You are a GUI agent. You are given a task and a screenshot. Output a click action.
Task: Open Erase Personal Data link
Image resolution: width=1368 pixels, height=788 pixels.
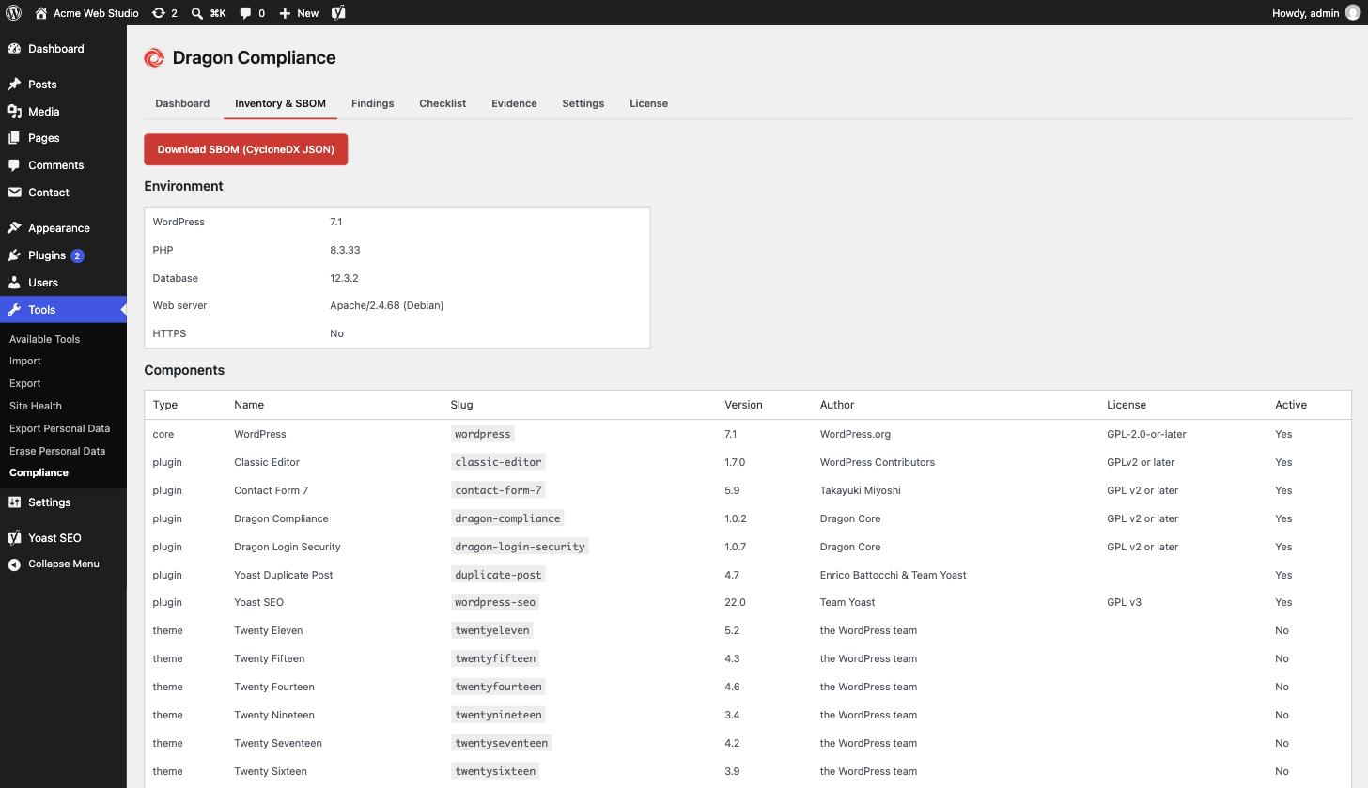pyautogui.click(x=57, y=451)
